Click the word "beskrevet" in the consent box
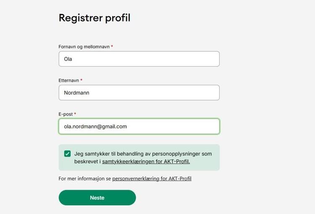This screenshot has width=315, height=214. click(86, 162)
